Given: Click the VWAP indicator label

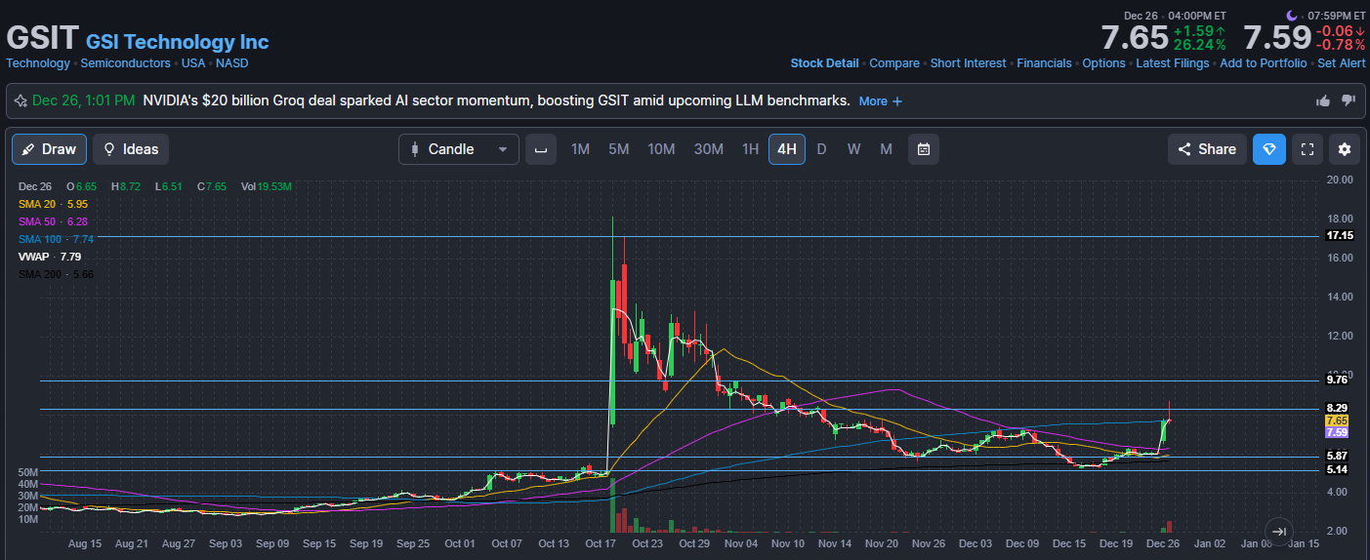Looking at the screenshot, I should tap(50, 257).
